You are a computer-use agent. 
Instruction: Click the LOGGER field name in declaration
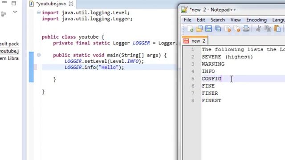[x=141, y=43]
